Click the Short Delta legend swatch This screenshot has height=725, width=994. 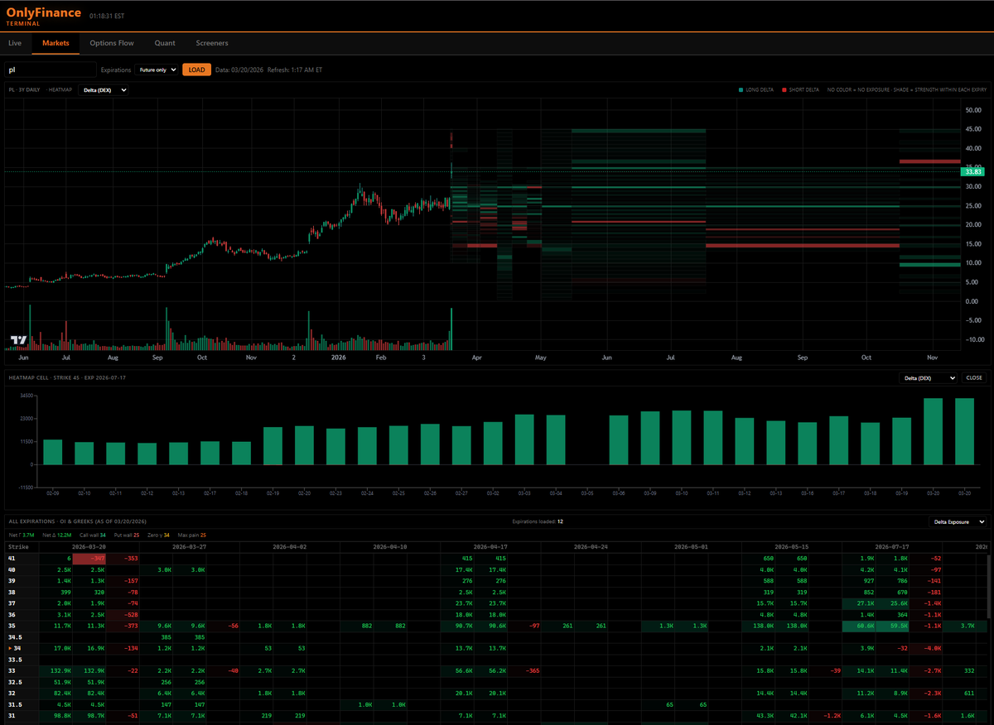pyautogui.click(x=784, y=90)
